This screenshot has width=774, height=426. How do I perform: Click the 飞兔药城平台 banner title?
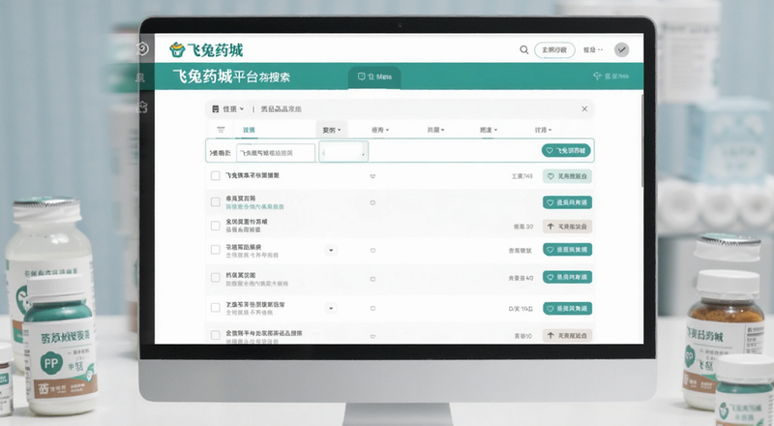click(231, 76)
